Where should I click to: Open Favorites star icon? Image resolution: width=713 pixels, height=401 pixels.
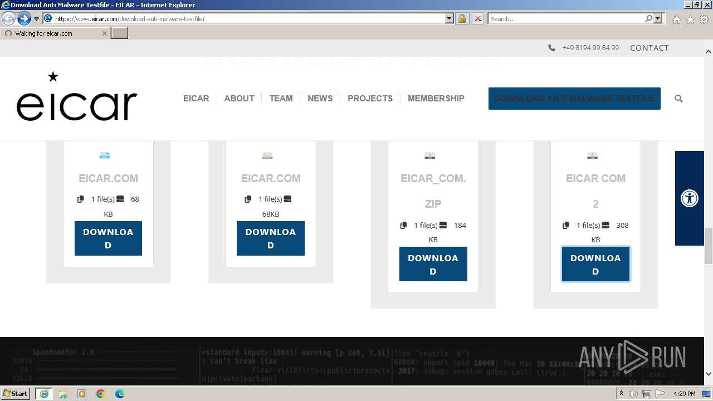click(690, 19)
